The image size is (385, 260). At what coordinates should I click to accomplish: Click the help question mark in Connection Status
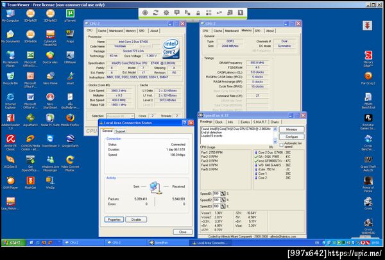pyautogui.click(x=185, y=123)
